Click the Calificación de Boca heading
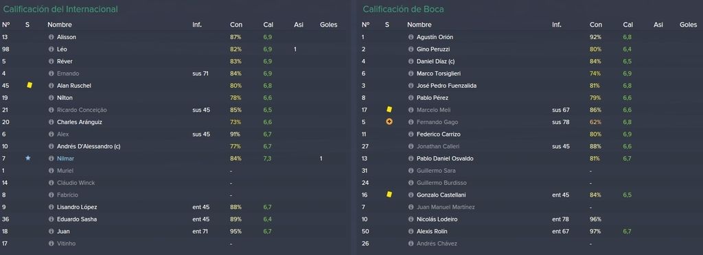Image resolution: width=703 pixels, height=255 pixels. pos(404,9)
